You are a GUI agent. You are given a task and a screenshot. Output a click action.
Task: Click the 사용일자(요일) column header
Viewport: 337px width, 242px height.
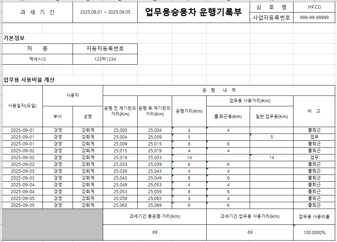point(22,106)
